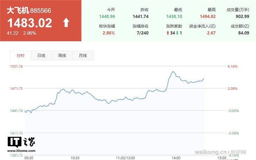
Task: Click the 资金净流入 value 2.67
Action: [211, 33]
